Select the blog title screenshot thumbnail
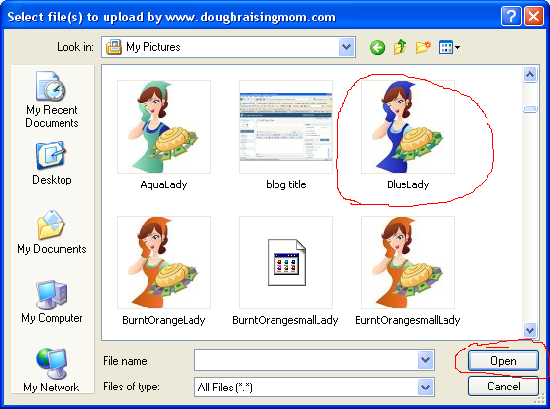Viewport: 550px width, 409px height. point(286,127)
